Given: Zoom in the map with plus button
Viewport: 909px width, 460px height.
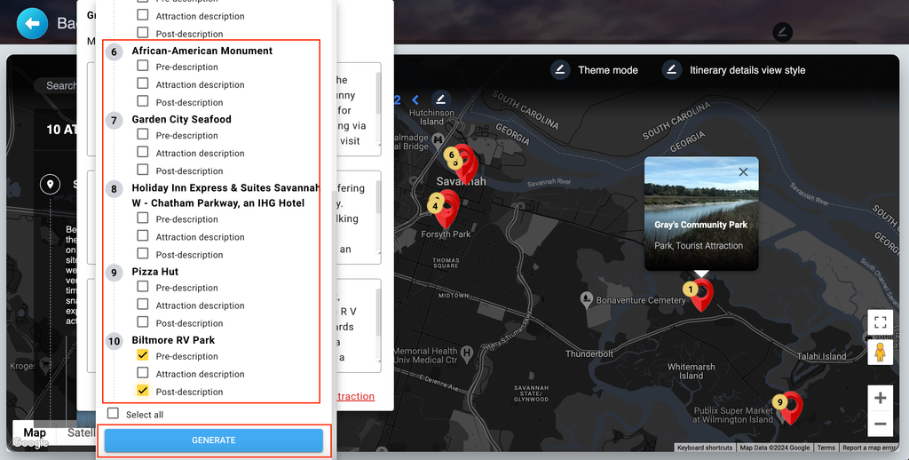Looking at the screenshot, I should (880, 398).
